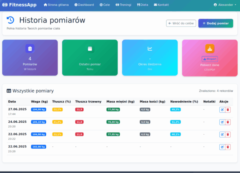The height and width of the screenshot is (173, 240).
Task: Edit the 27.06.2025 measurement
Action: [222, 110]
